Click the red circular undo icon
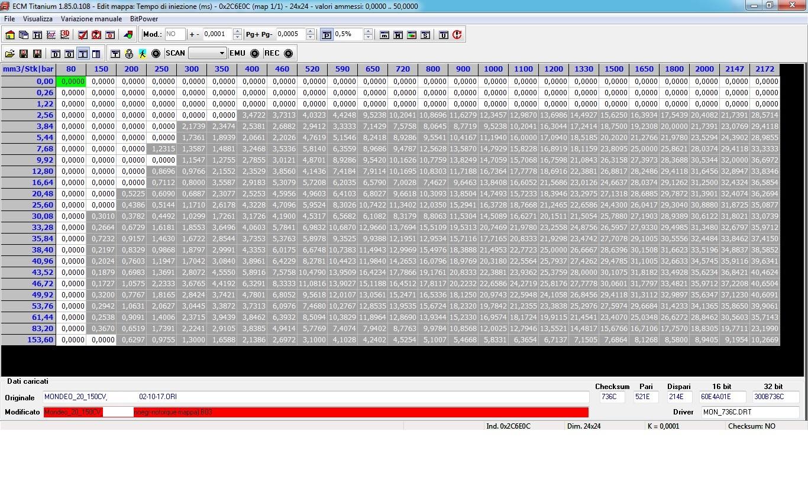 (x=457, y=35)
